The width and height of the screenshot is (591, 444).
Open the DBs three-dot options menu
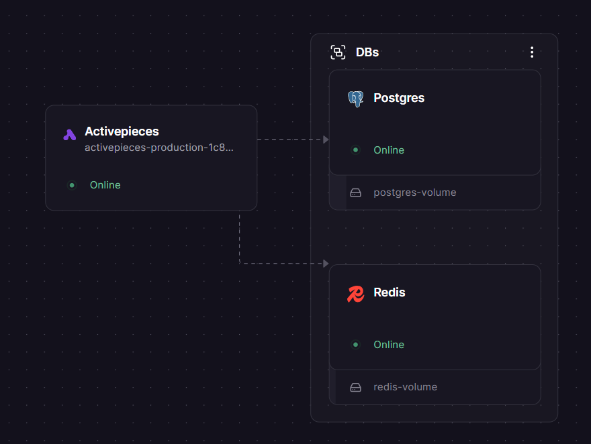coord(532,52)
